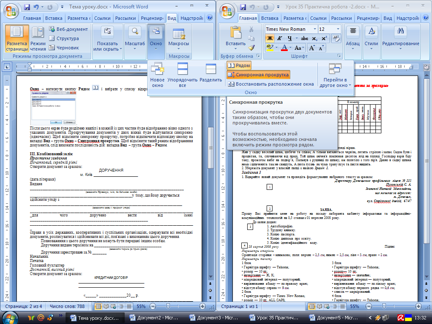Toggle Синхронная прокрутка option
The image size is (432, 324).
pos(259,75)
